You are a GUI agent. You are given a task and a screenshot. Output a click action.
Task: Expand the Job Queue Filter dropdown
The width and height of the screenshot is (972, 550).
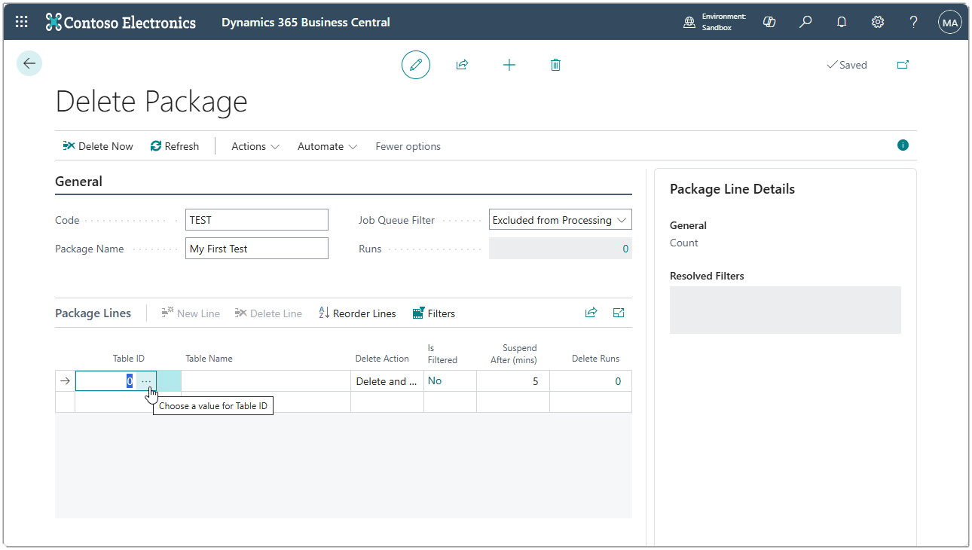(560, 220)
